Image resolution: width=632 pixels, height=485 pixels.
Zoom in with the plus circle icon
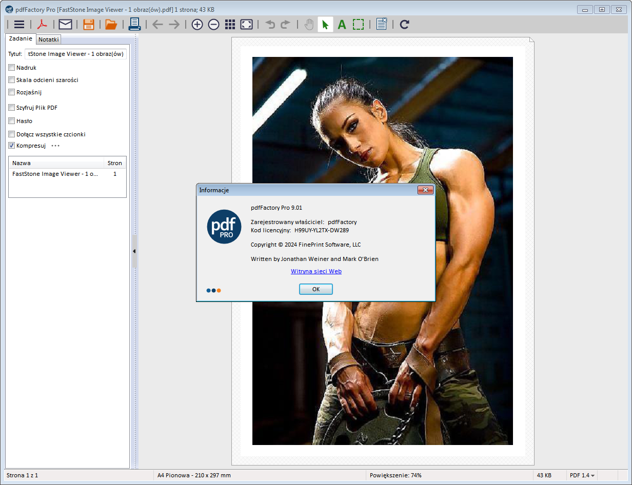[x=197, y=24]
